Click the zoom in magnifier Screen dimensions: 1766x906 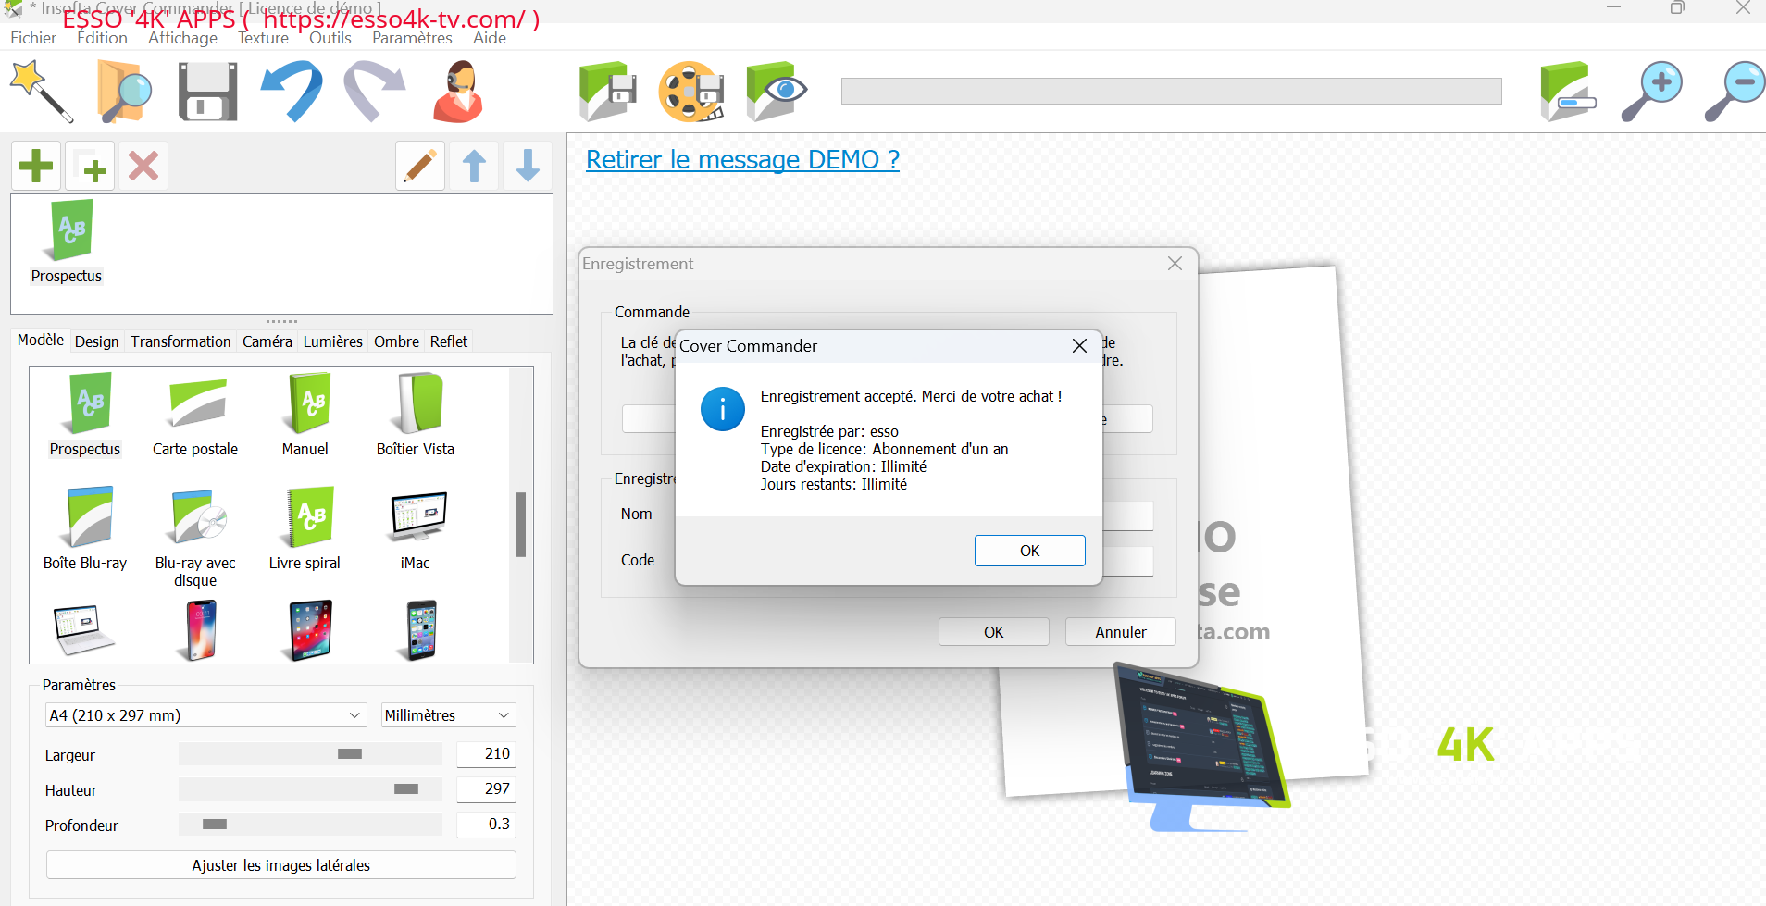pyautogui.click(x=1651, y=92)
